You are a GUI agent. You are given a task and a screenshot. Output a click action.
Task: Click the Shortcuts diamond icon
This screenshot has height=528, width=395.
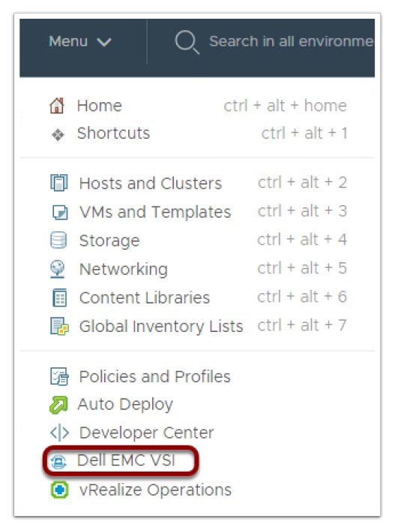click(x=58, y=134)
